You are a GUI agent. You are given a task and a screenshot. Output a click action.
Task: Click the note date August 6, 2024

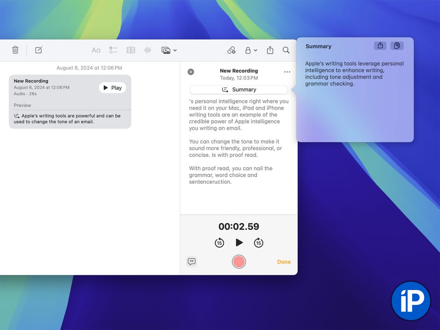(89, 68)
